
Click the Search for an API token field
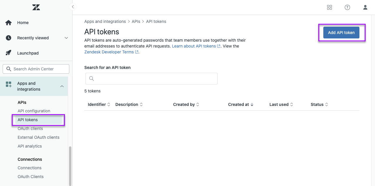152,79
